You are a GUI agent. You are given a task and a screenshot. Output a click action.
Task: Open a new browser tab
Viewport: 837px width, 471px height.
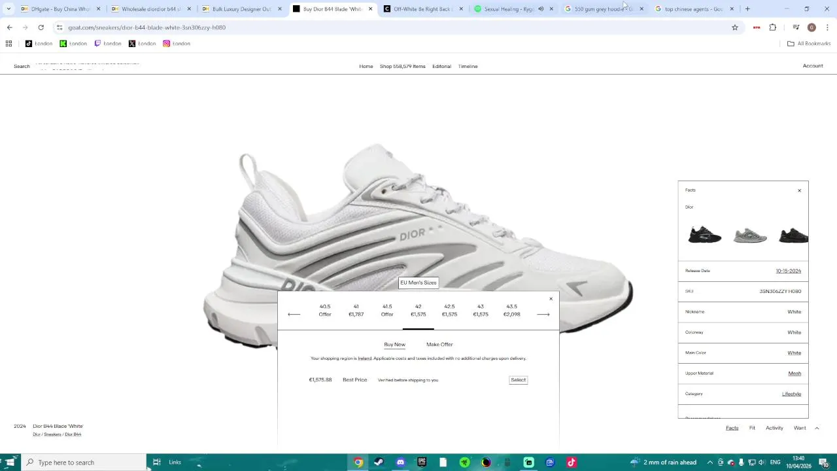(747, 9)
